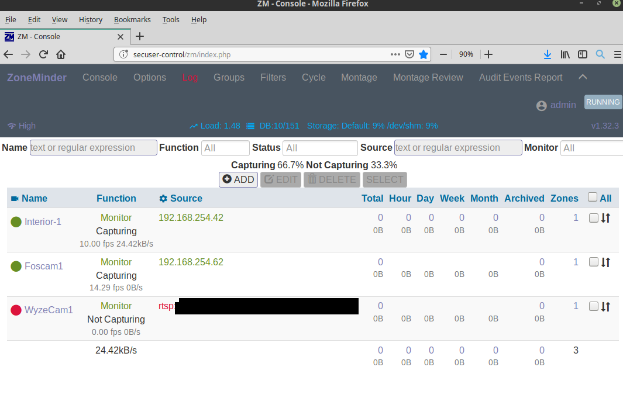
Task: Click the blue search magnifier icon
Action: (x=600, y=54)
